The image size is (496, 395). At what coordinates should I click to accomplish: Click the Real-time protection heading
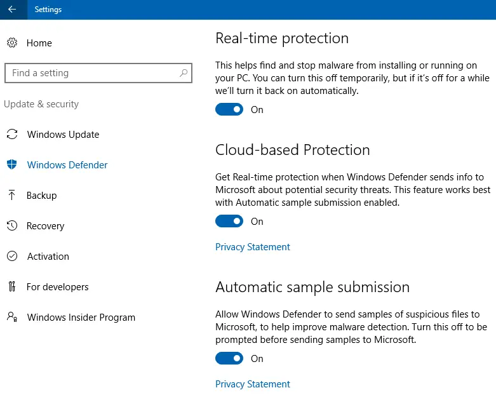click(x=282, y=38)
